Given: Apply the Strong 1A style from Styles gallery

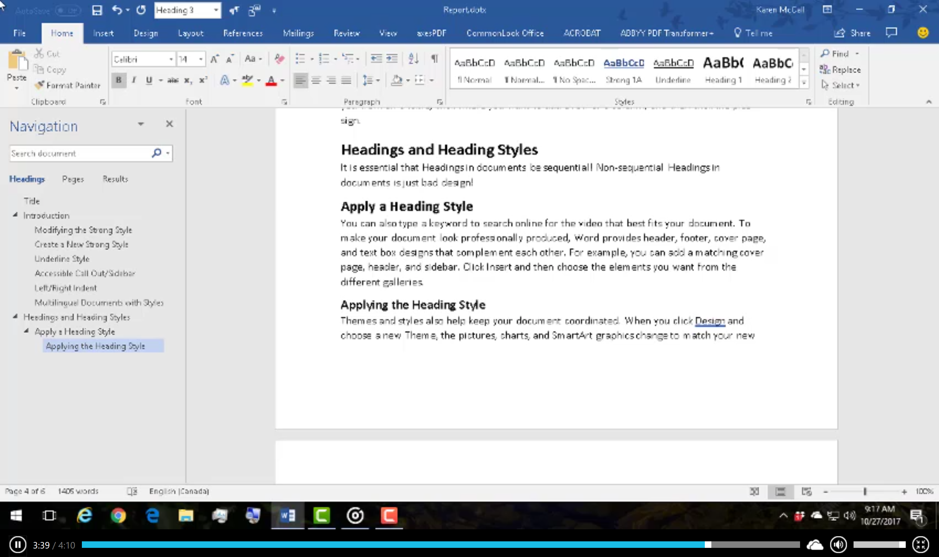Looking at the screenshot, I should click(624, 70).
